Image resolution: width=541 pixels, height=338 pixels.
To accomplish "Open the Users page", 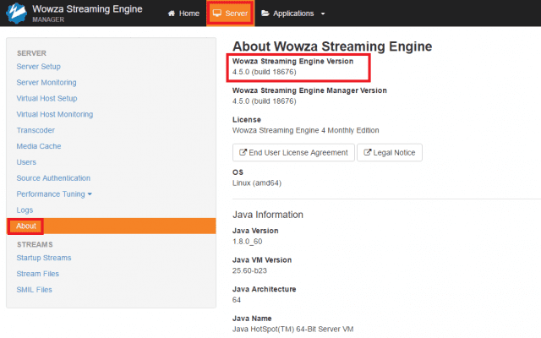I will (26, 161).
